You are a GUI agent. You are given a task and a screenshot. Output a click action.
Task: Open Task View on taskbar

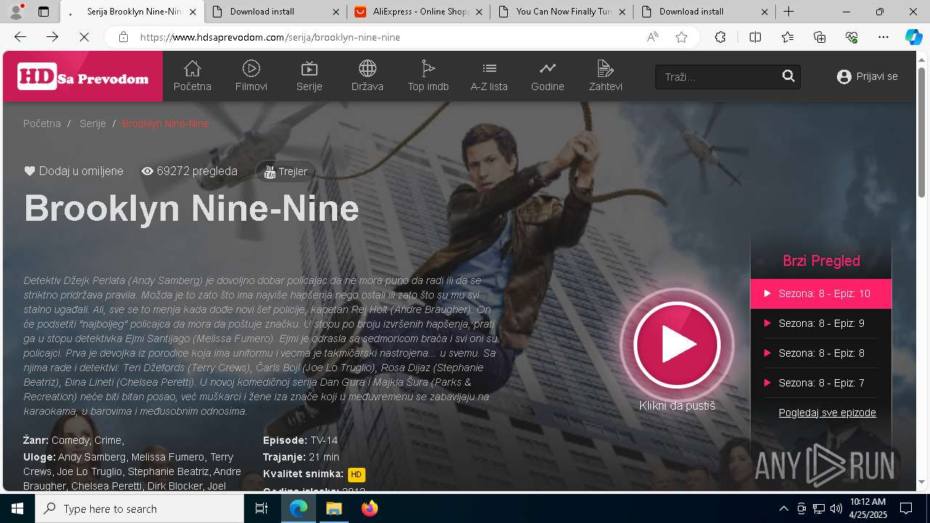click(x=262, y=508)
